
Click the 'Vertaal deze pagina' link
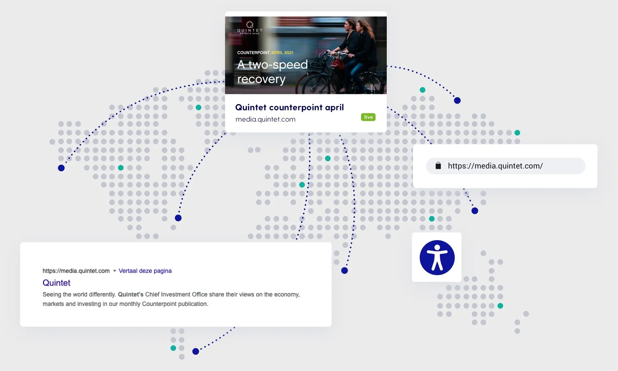click(x=145, y=271)
